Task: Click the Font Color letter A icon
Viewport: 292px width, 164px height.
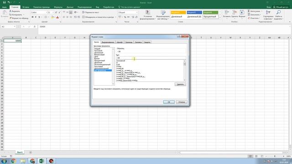Action: click(x=57, y=17)
